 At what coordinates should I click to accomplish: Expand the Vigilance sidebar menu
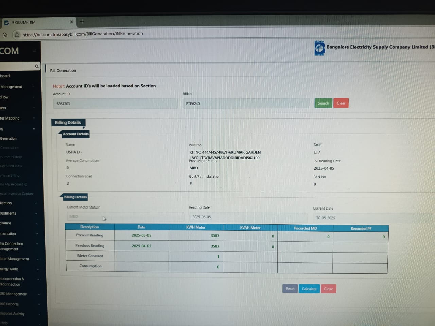click(19, 223)
